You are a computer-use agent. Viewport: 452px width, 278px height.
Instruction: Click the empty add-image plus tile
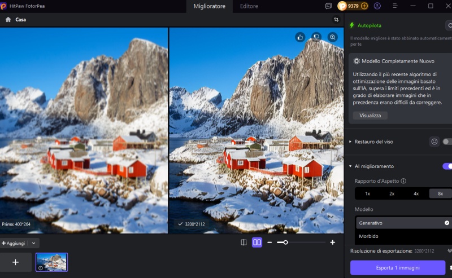point(16,262)
